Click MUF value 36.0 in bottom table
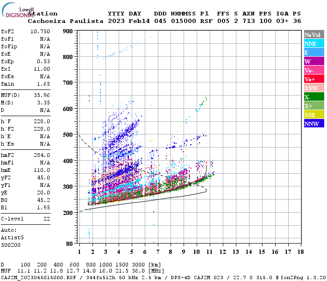Viewport: 327px width, 281px height. [x=138, y=271]
